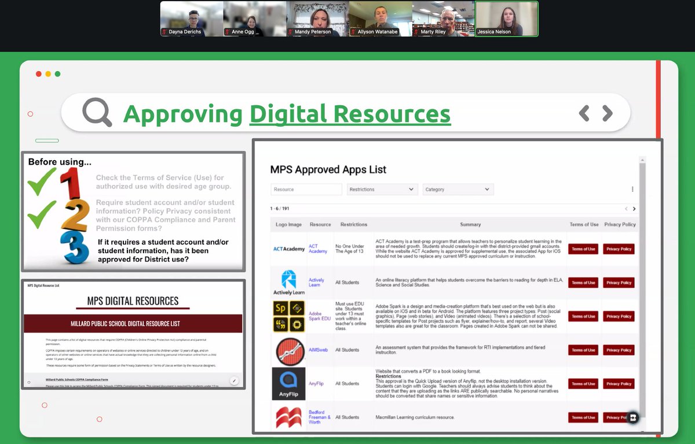Click the magnifying glass search icon

(x=97, y=112)
